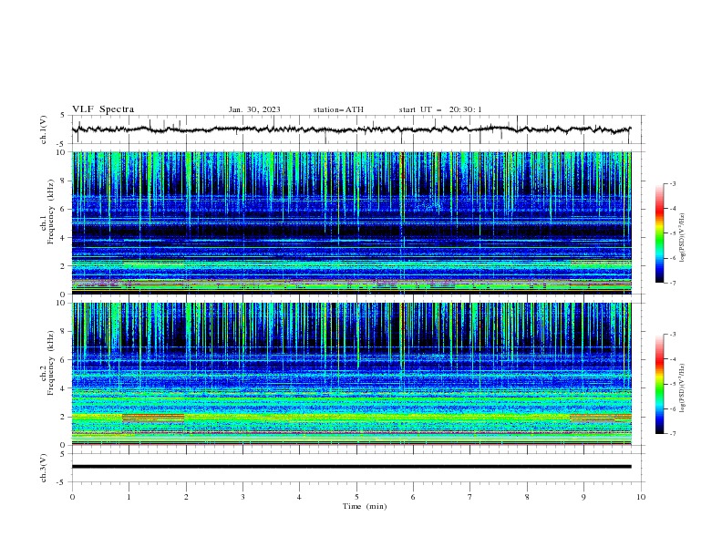Click the "-3" tick on ch.1 colorbar
722x558 pixels.
point(672,183)
